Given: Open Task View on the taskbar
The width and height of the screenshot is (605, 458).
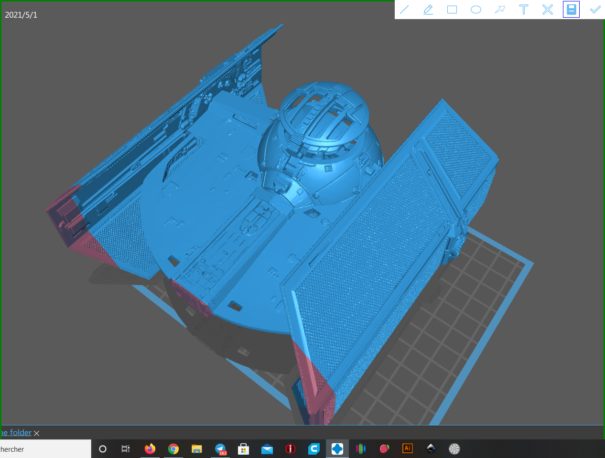Looking at the screenshot, I should click(x=126, y=449).
